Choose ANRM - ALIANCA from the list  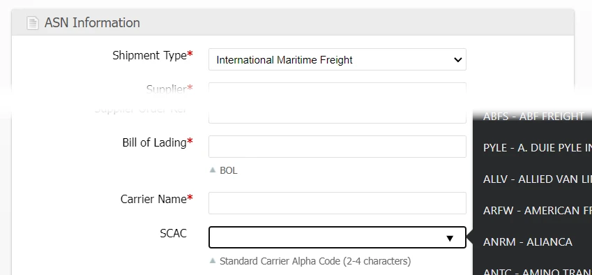coord(532,241)
